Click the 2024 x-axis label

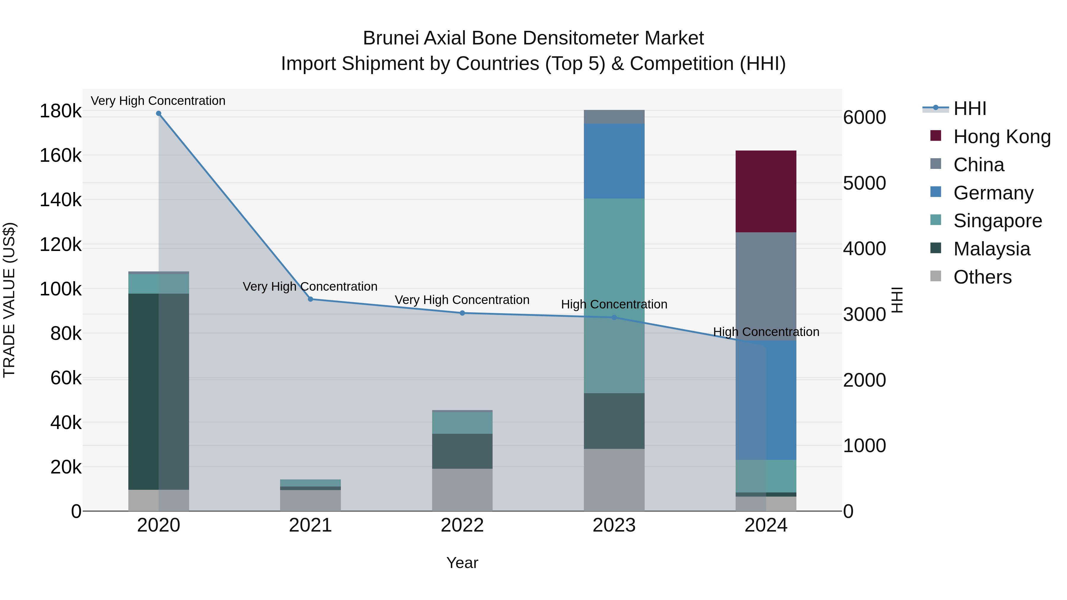coord(766,525)
